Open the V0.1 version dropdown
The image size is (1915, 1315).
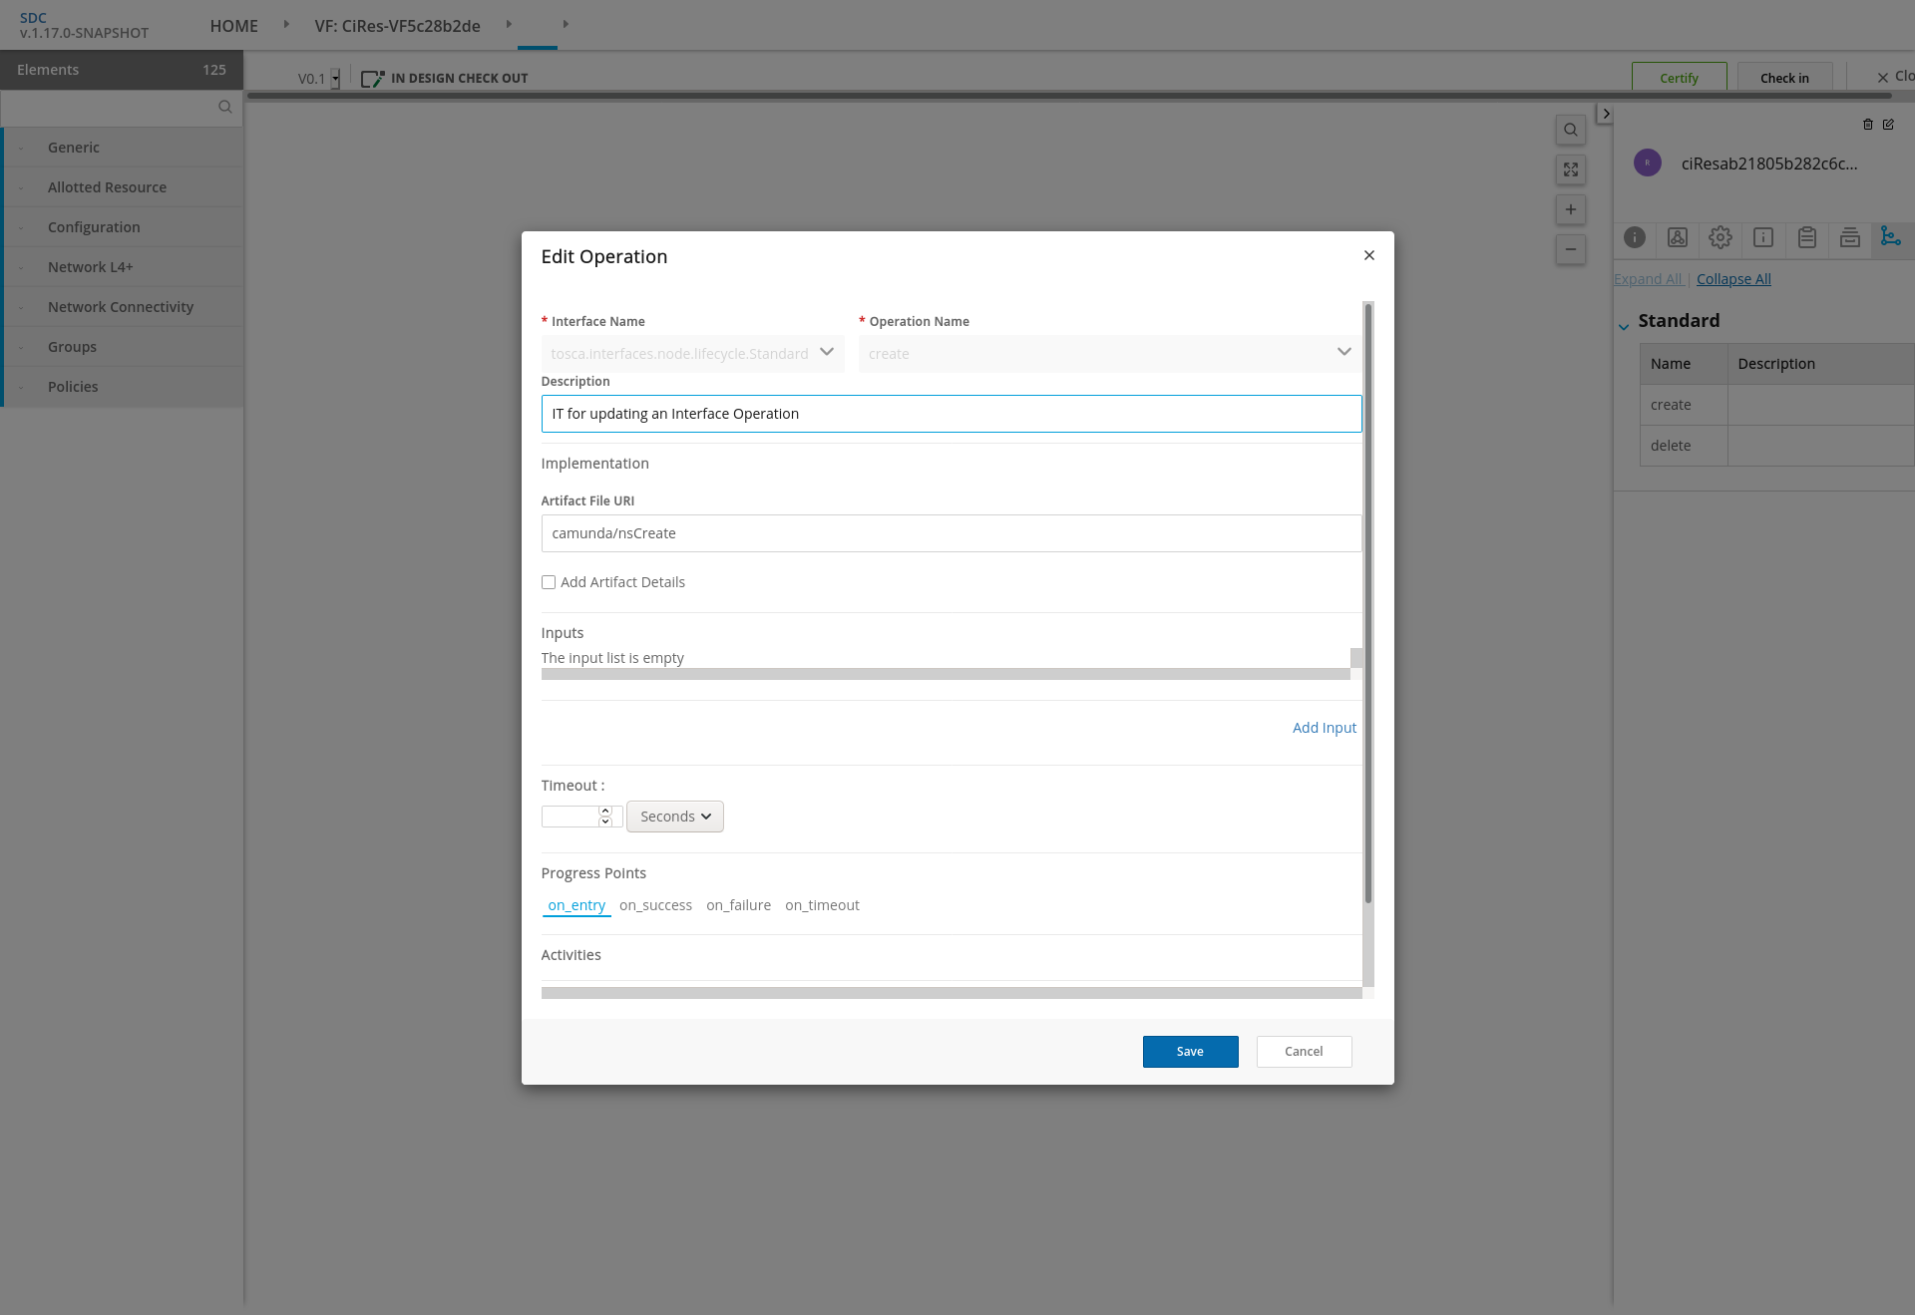click(335, 79)
